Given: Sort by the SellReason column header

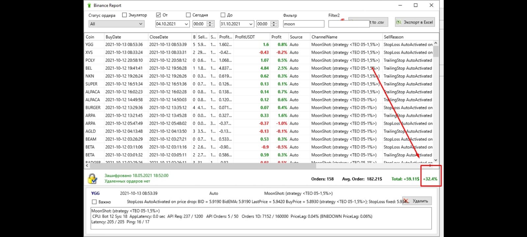Looking at the screenshot, I should click(x=408, y=37).
